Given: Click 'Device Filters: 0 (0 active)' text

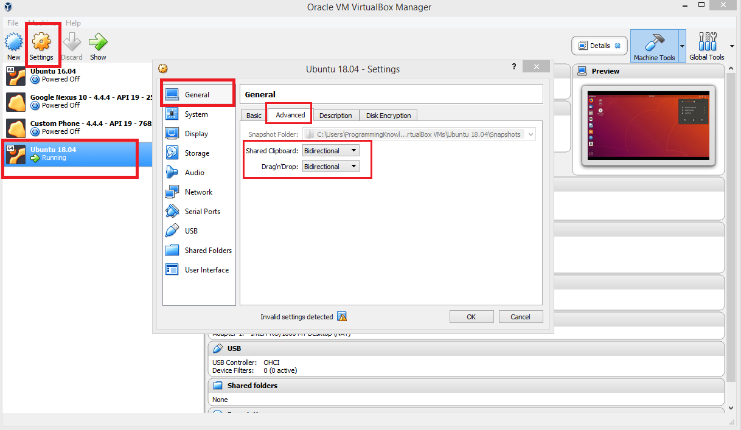Looking at the screenshot, I should tap(254, 370).
